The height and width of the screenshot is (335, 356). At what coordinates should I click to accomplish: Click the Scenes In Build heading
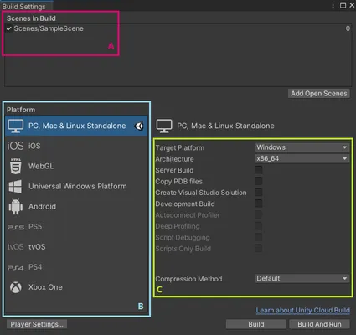click(31, 18)
